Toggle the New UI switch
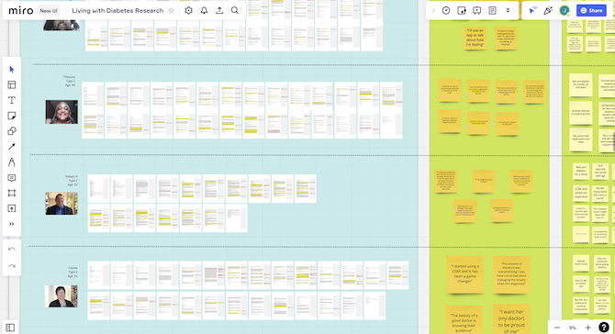 [49, 11]
